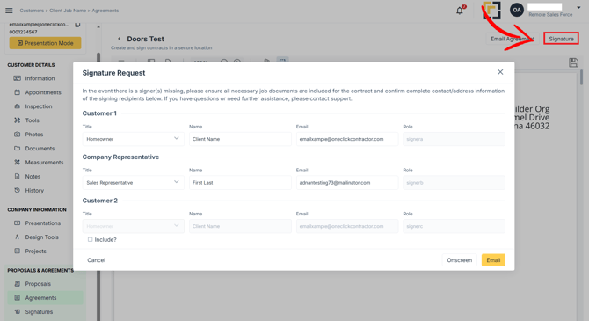Copy the customer email address icon
Viewport: 589px width, 321px height.
[77, 25]
